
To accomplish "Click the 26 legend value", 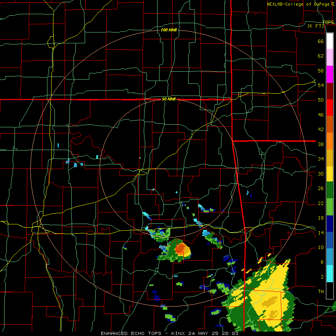I will pyautogui.click(x=321, y=189).
